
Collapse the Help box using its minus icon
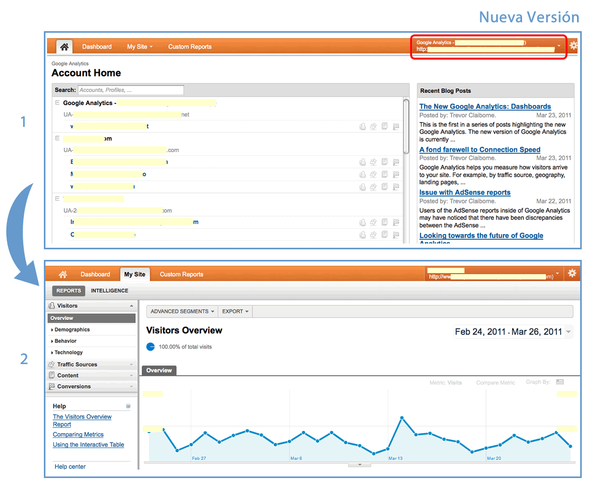pos(128,406)
